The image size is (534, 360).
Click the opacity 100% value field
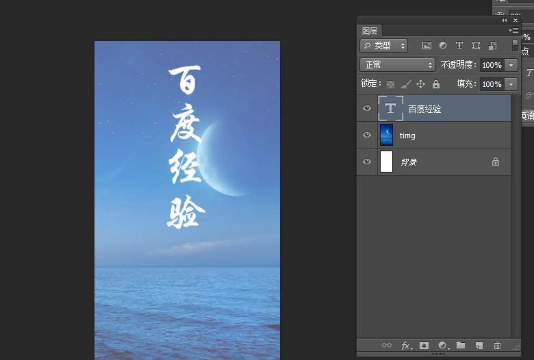pyautogui.click(x=492, y=65)
